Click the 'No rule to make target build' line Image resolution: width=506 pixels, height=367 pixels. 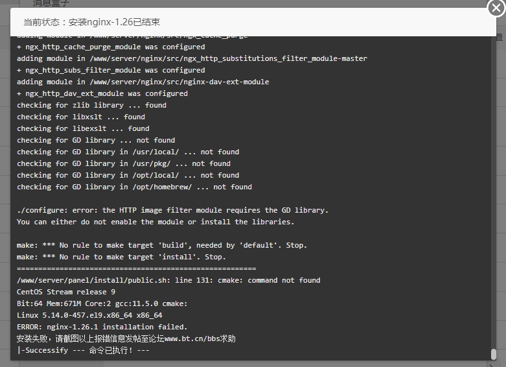click(162, 245)
